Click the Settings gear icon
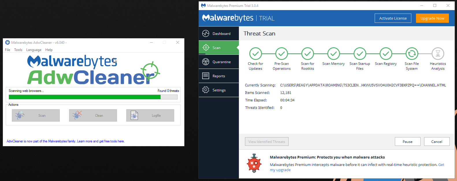Viewport: 457px width, 181px height. 206,90
